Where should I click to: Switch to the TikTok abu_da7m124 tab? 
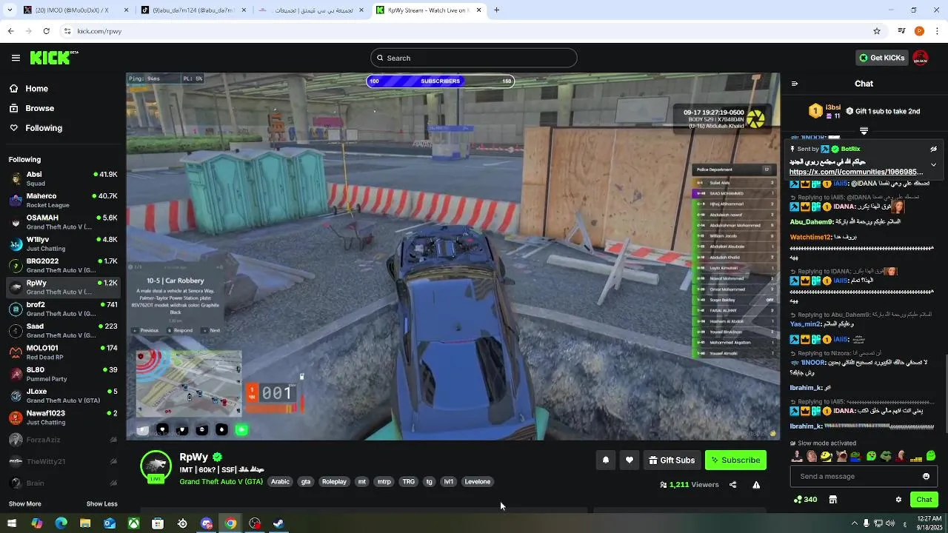193,10
